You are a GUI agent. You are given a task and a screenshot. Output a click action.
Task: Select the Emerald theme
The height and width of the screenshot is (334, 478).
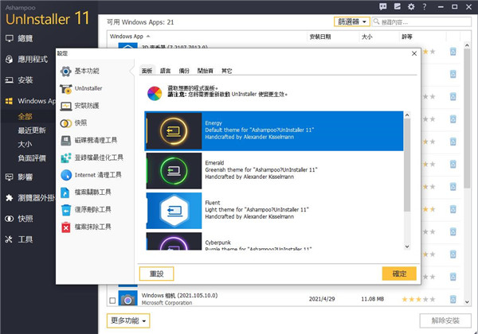(x=274, y=171)
